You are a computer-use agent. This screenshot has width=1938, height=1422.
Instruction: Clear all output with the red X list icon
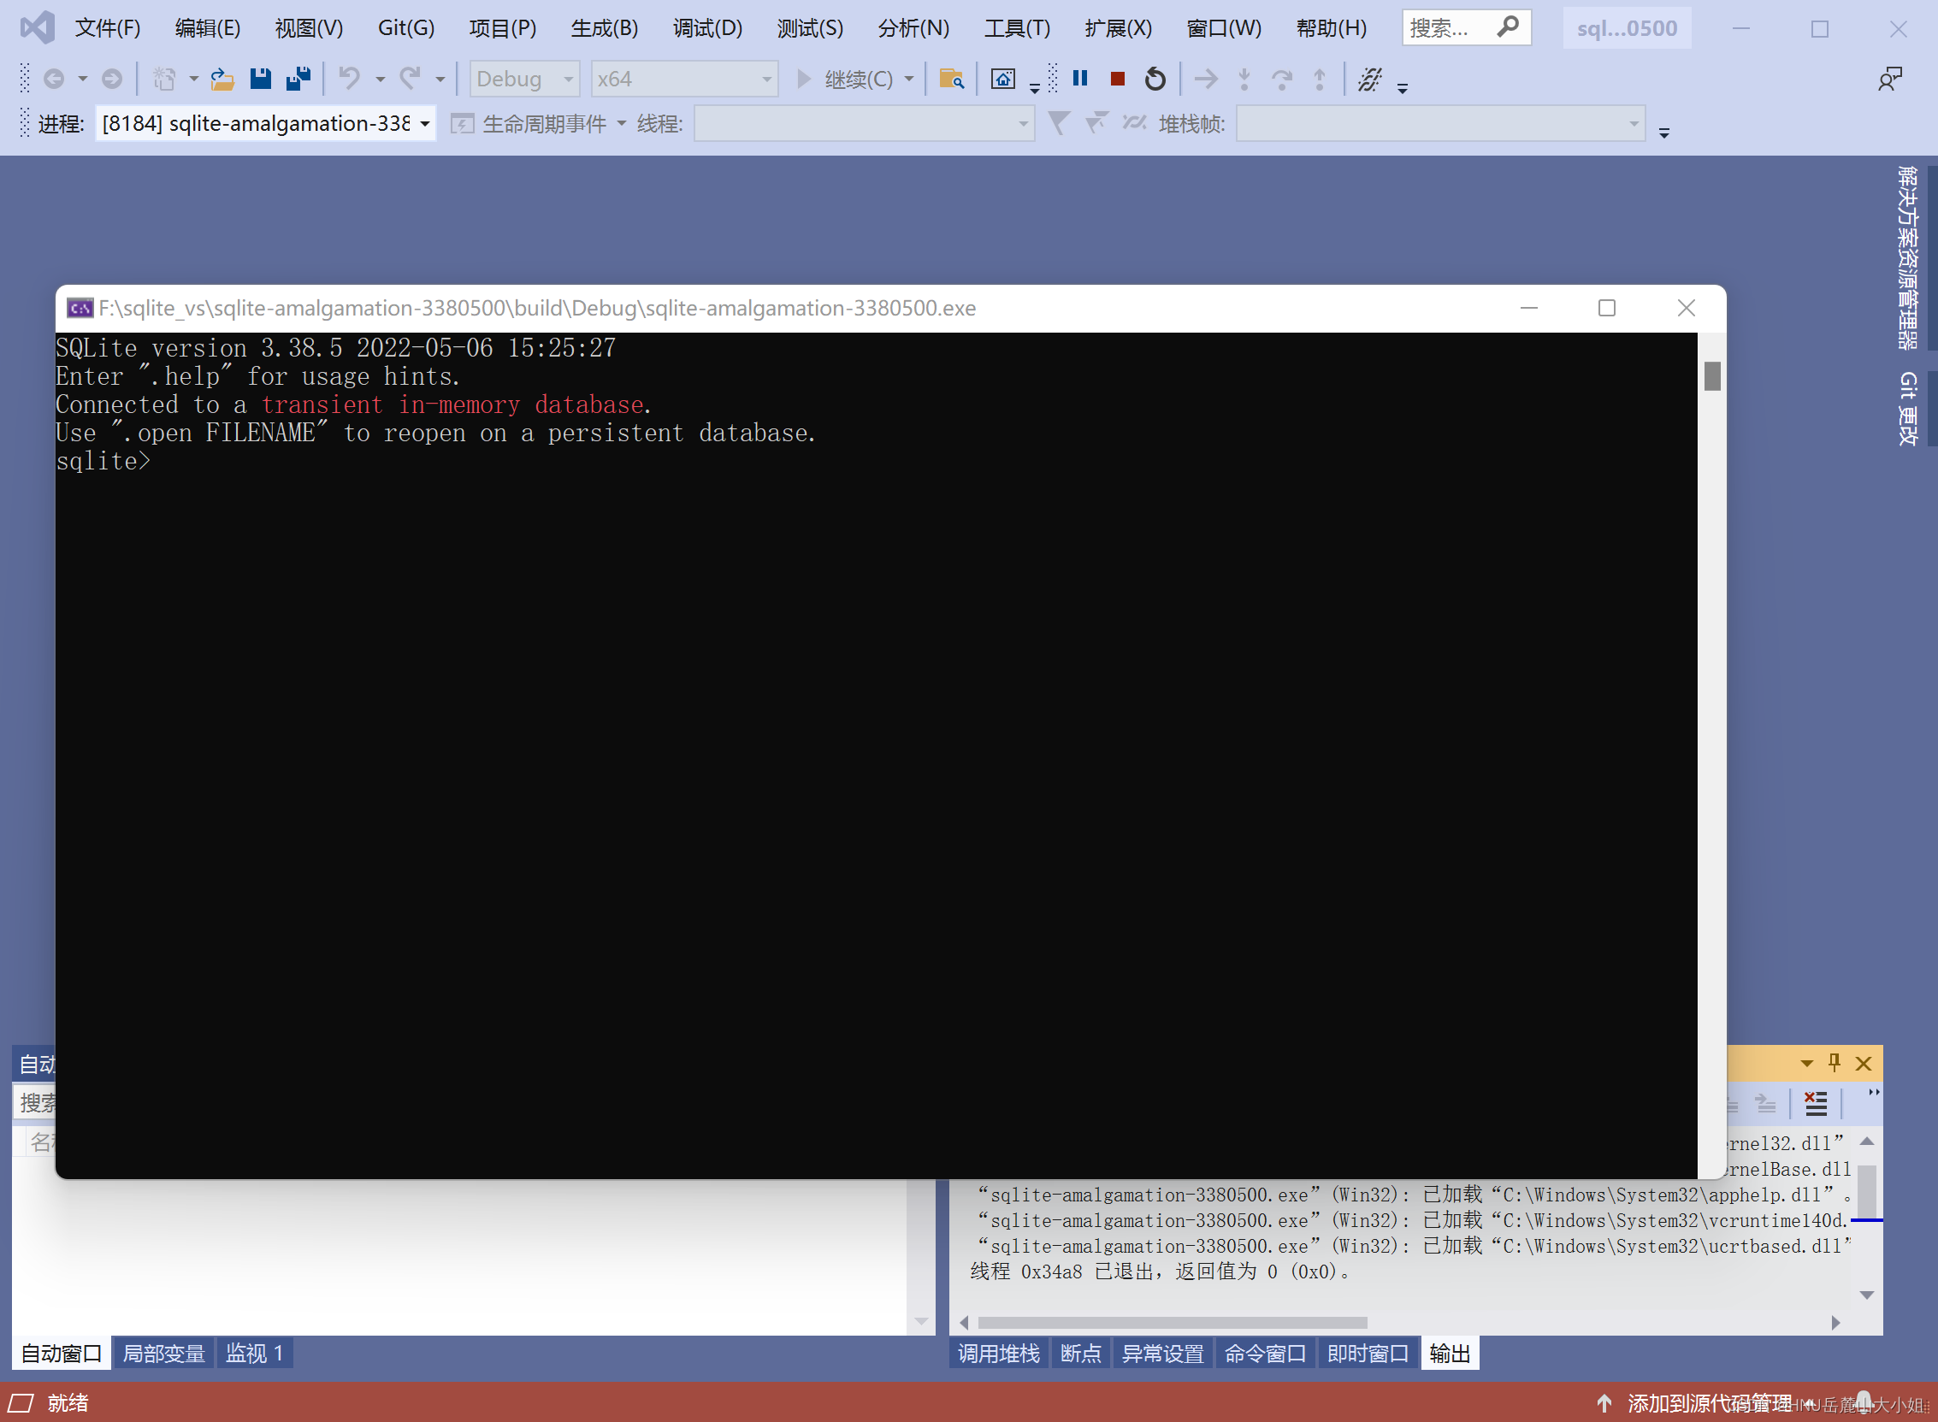pyautogui.click(x=1816, y=1103)
